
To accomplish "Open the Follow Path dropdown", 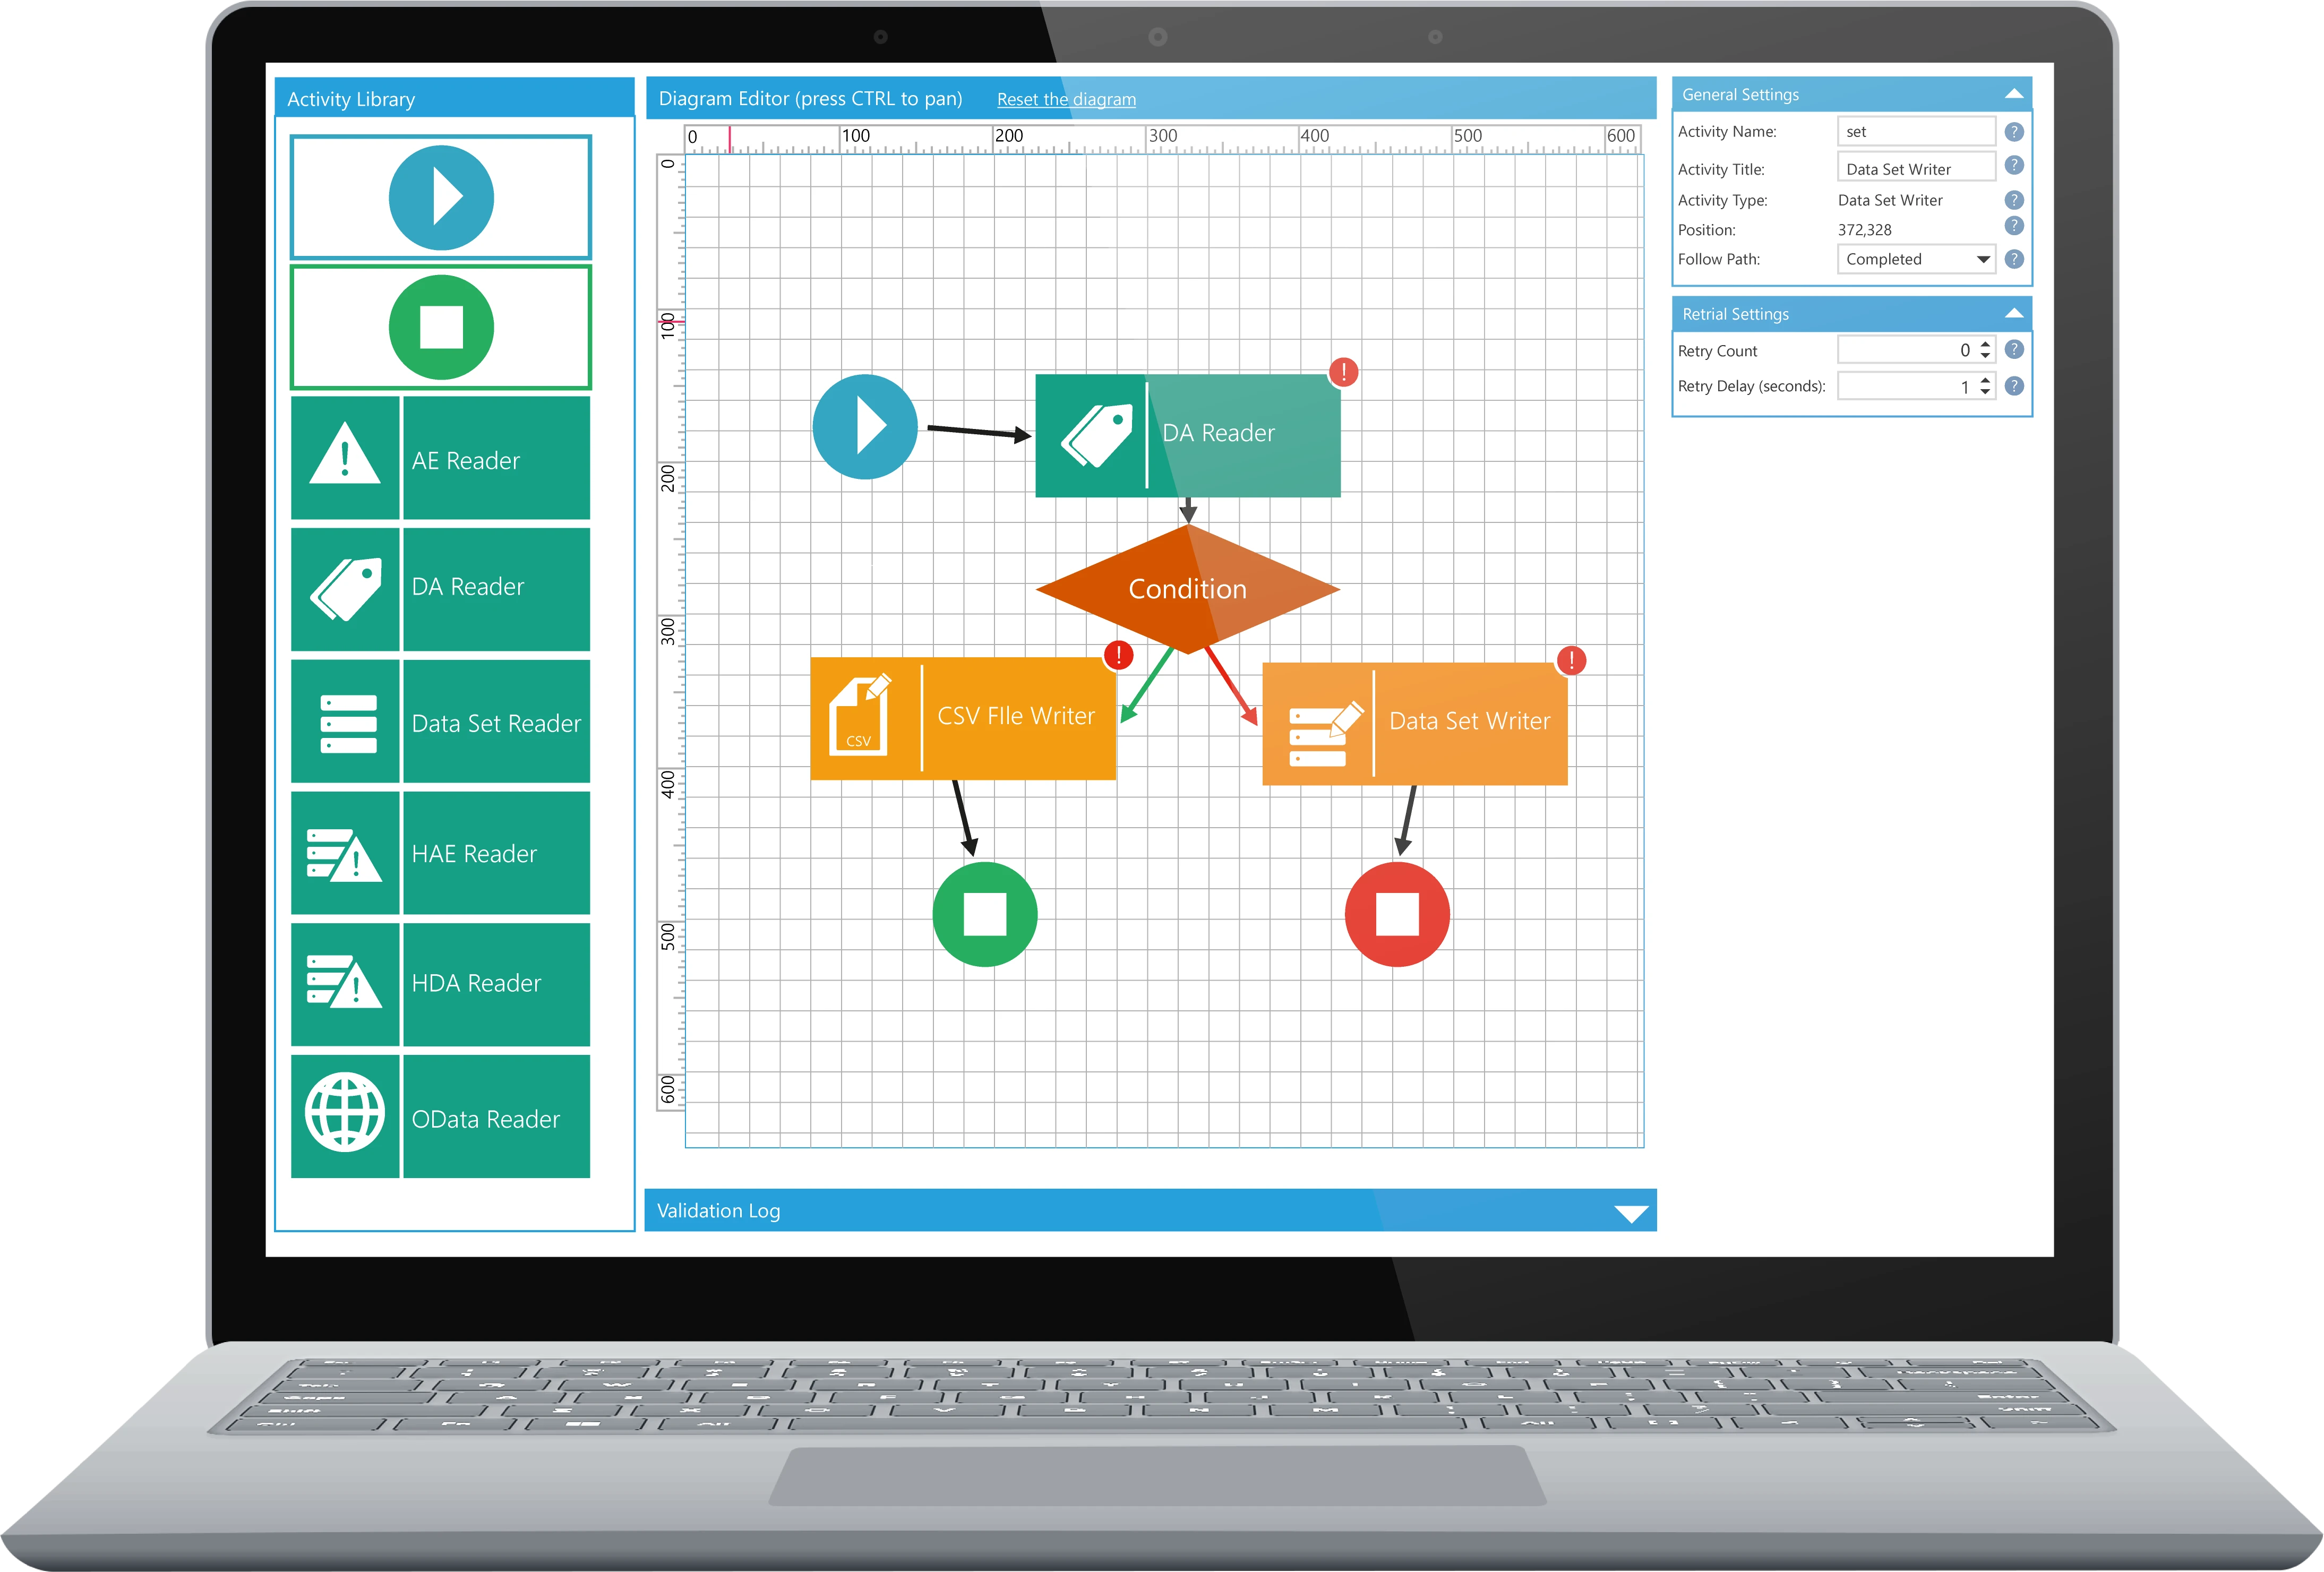I will coord(1982,259).
